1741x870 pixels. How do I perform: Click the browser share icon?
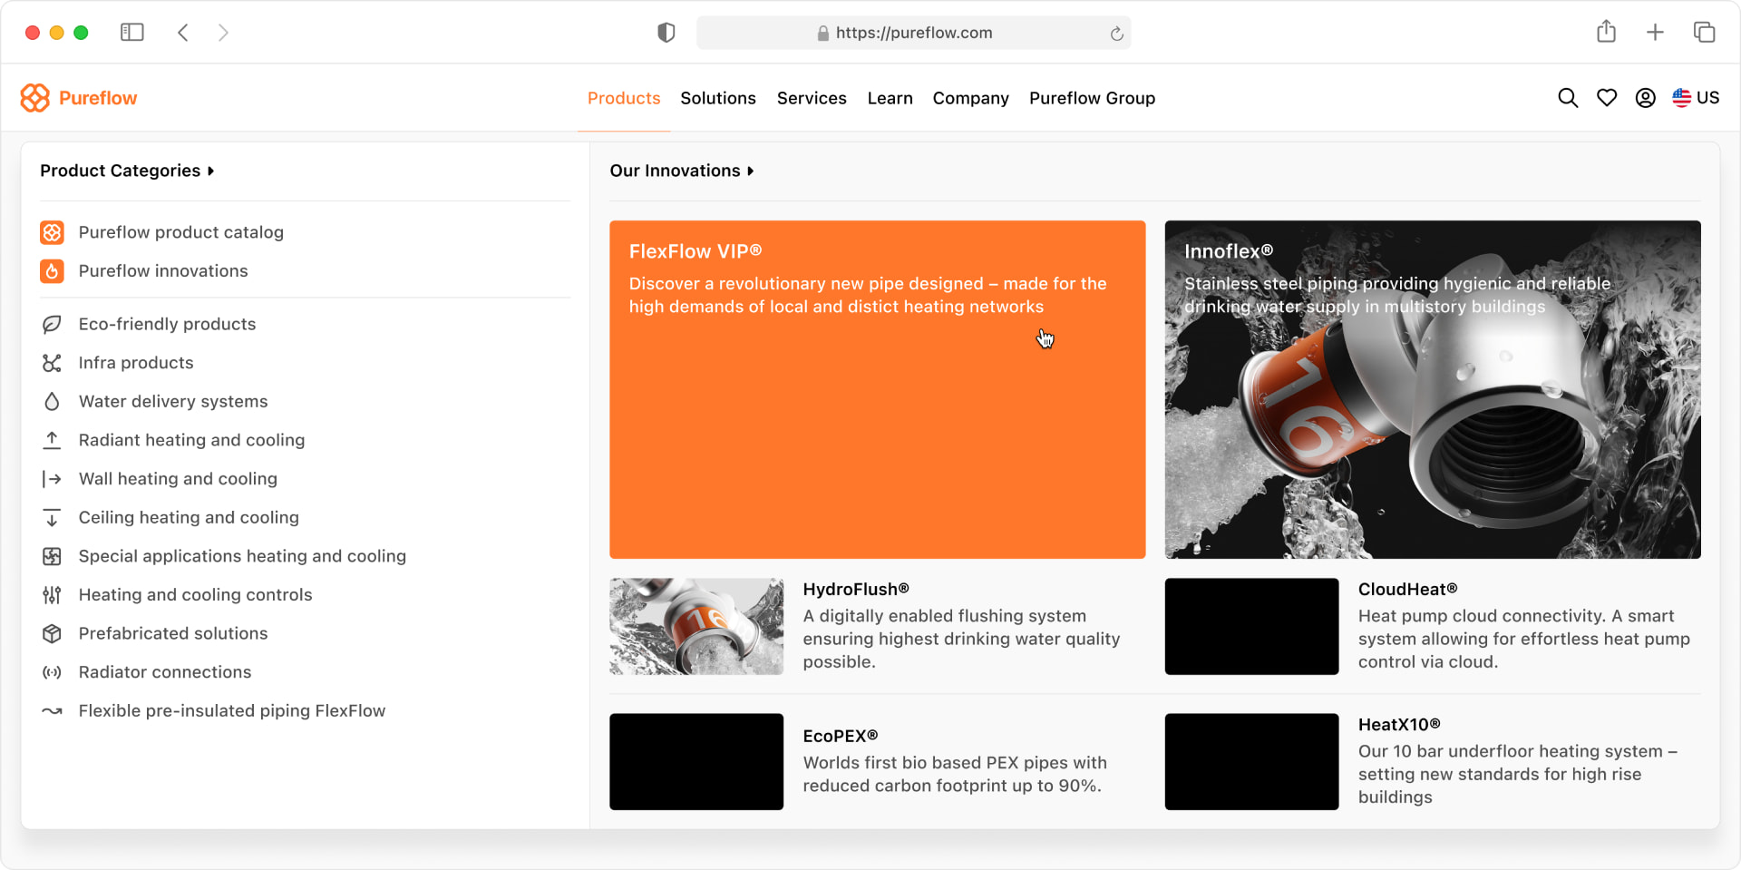point(1606,32)
